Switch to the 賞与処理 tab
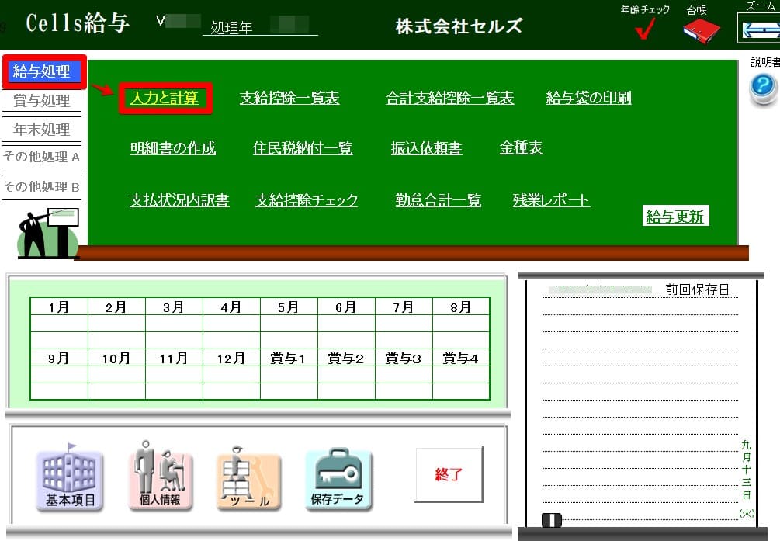Viewport: 780px width, 541px height. point(42,101)
